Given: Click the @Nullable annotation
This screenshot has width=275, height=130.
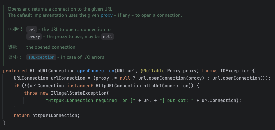Looking at the screenshot, I should coord(152,71).
